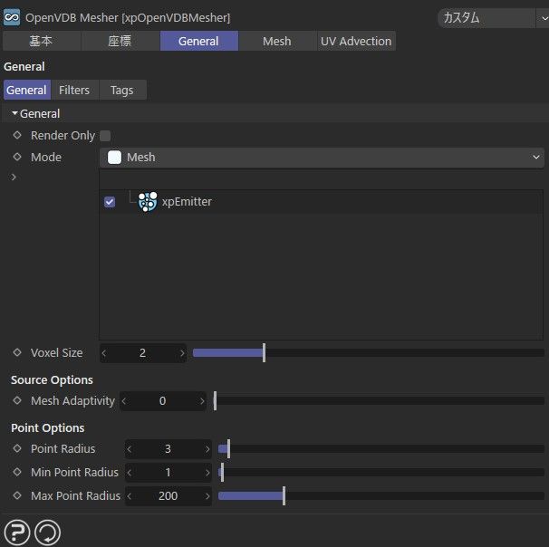This screenshot has width=549, height=547.
Task: Click keyframe diamond beside Max Point Radius
Action: [17, 495]
